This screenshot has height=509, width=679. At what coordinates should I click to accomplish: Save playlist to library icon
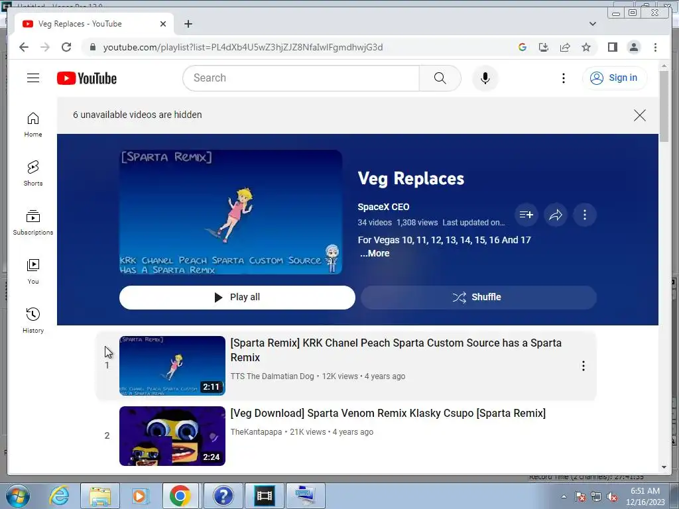(x=526, y=215)
